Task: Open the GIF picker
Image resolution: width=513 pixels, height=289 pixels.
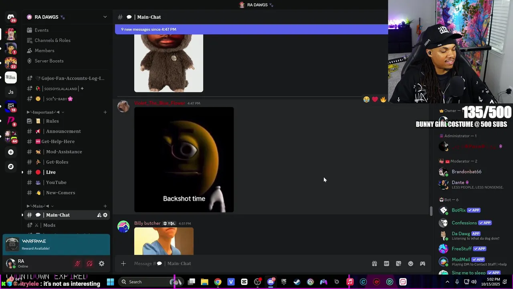Action: (x=386, y=264)
